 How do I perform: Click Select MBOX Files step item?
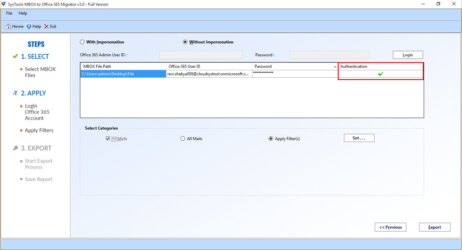tap(40, 72)
